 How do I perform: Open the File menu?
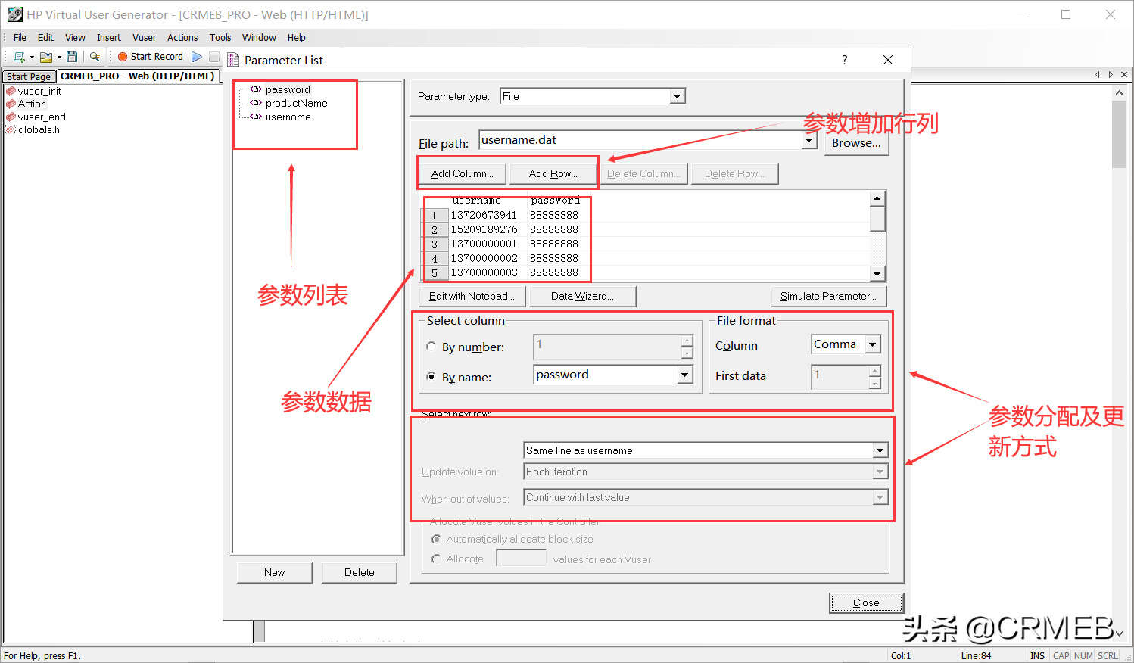point(20,37)
